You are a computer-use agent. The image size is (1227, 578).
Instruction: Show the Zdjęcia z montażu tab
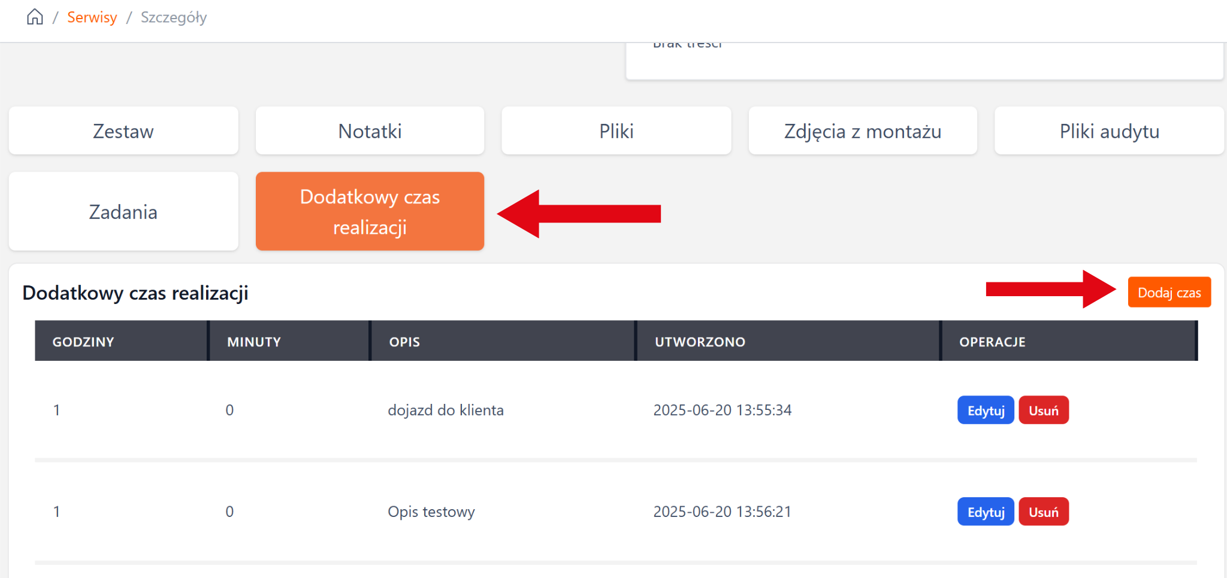click(862, 131)
